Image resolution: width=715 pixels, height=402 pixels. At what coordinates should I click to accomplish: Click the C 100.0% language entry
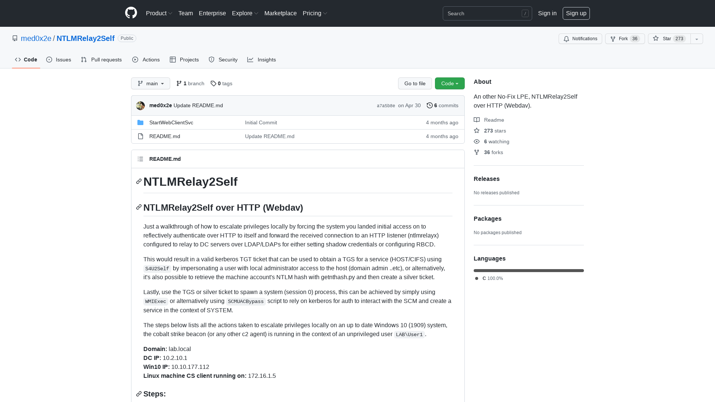[x=489, y=278]
